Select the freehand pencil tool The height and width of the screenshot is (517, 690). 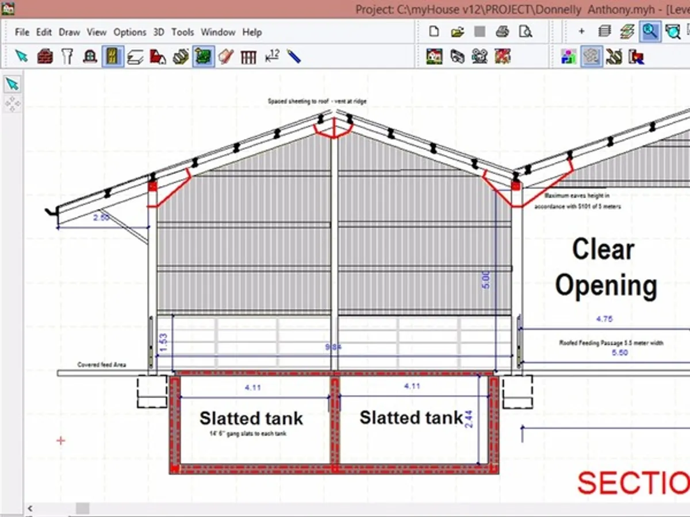click(x=294, y=56)
